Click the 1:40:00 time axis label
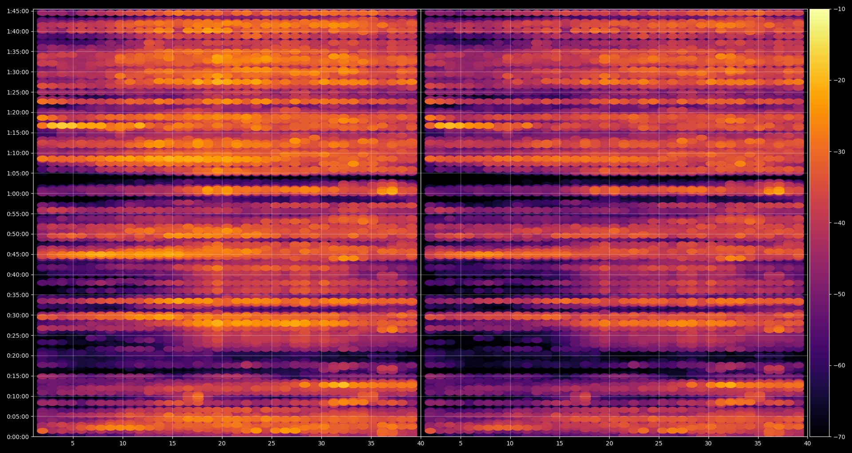Image resolution: width=852 pixels, height=453 pixels. click(18, 31)
